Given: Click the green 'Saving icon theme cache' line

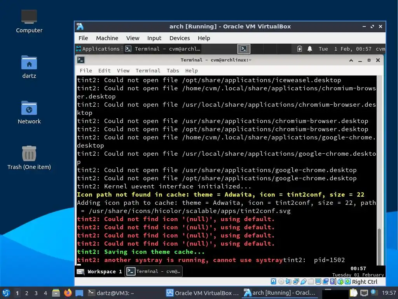Looking at the screenshot, I should (x=141, y=252).
